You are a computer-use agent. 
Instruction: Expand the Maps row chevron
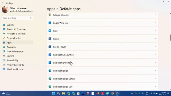pyautogui.click(x=155, y=39)
